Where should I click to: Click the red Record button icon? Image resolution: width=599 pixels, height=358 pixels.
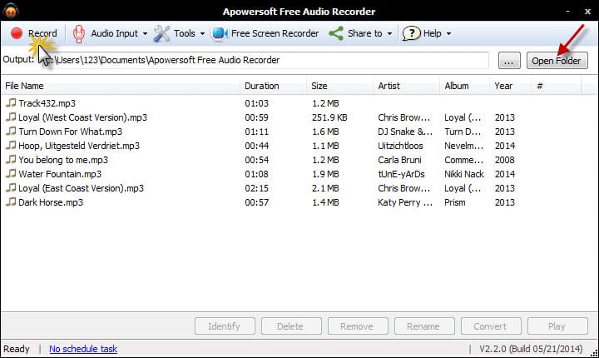(17, 33)
